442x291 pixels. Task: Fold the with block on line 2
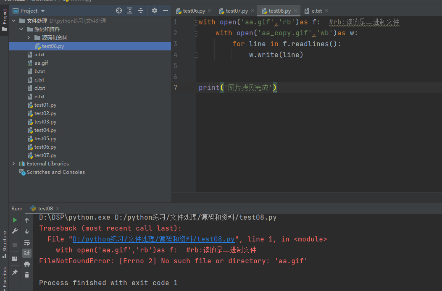pos(196,33)
